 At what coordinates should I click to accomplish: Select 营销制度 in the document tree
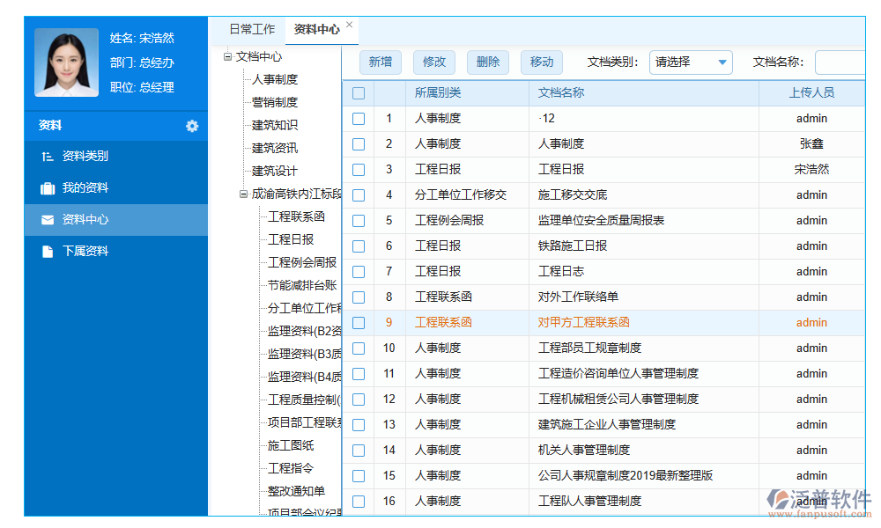pyautogui.click(x=275, y=102)
